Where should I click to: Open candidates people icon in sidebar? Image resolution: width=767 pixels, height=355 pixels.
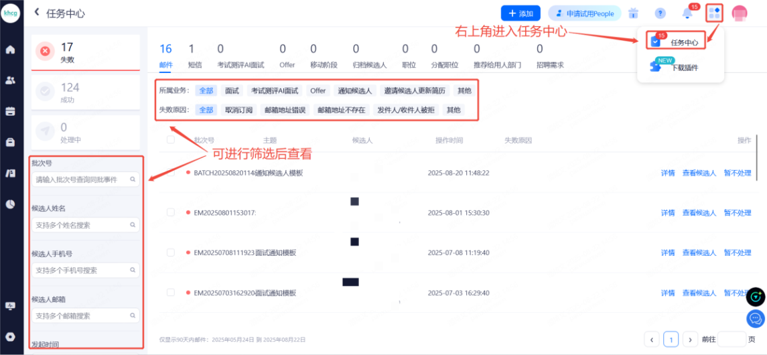pos(10,80)
